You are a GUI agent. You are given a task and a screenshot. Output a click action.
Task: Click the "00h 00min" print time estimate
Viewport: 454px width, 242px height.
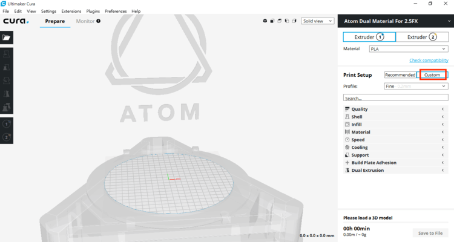pyautogui.click(x=357, y=229)
